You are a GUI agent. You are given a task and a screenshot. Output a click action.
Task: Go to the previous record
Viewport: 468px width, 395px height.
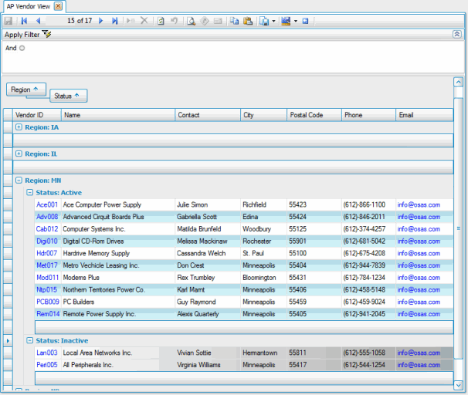(38, 21)
